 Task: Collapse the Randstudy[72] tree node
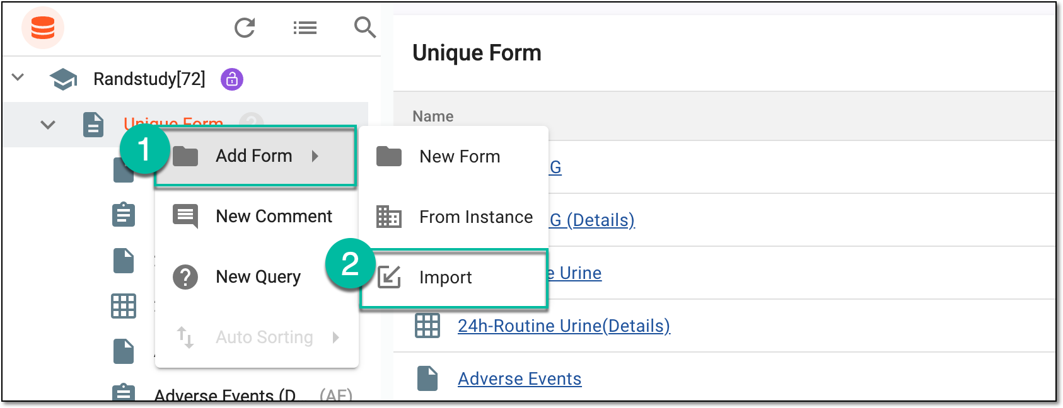click(18, 77)
